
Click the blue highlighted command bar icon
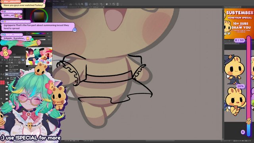(x=87, y=4)
